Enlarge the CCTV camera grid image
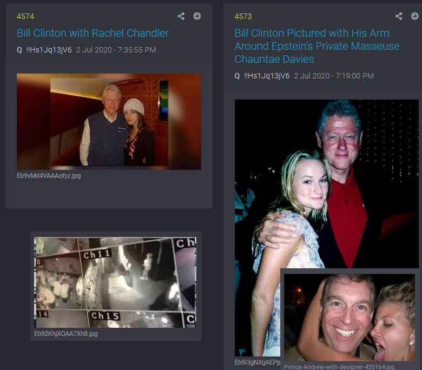This screenshot has height=370, width=422. pyautogui.click(x=115, y=282)
